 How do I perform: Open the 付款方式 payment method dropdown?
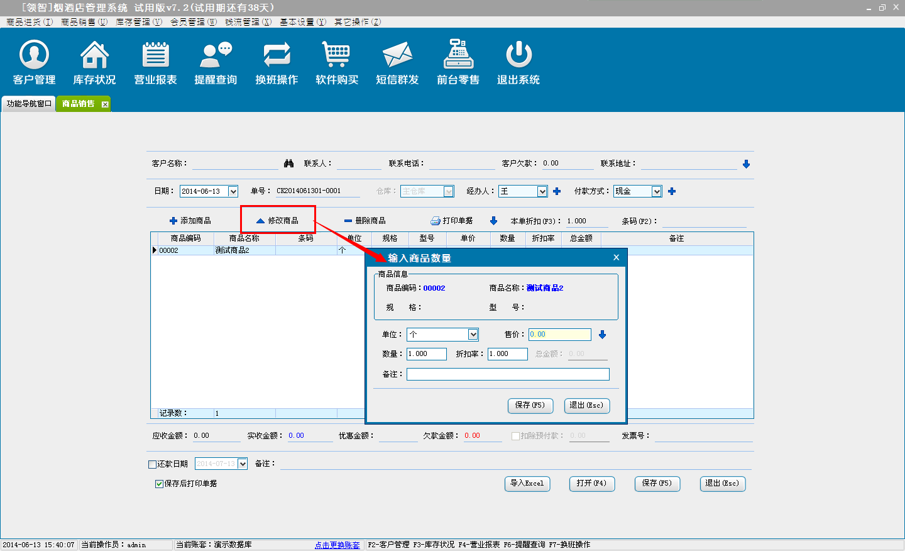(x=656, y=191)
